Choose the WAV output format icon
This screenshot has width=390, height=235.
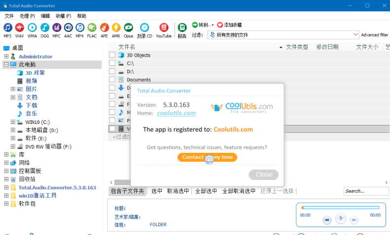(x=19, y=28)
